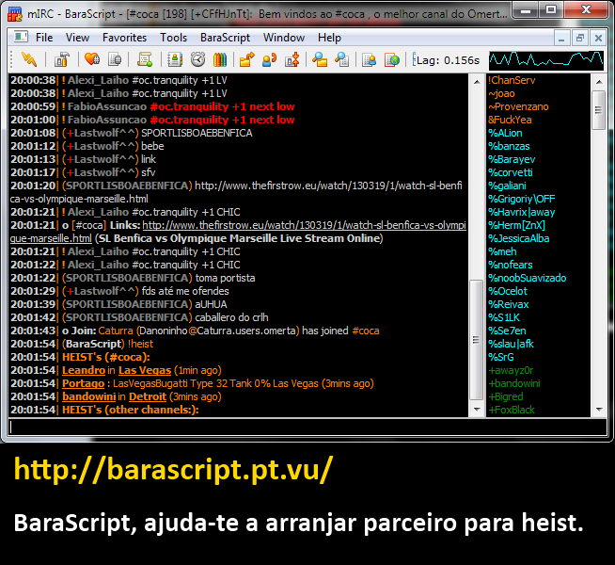Open Received Files folder search icon

point(320,59)
